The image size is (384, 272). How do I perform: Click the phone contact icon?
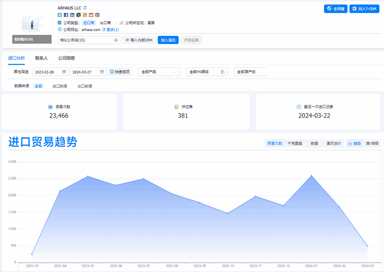pos(85,15)
